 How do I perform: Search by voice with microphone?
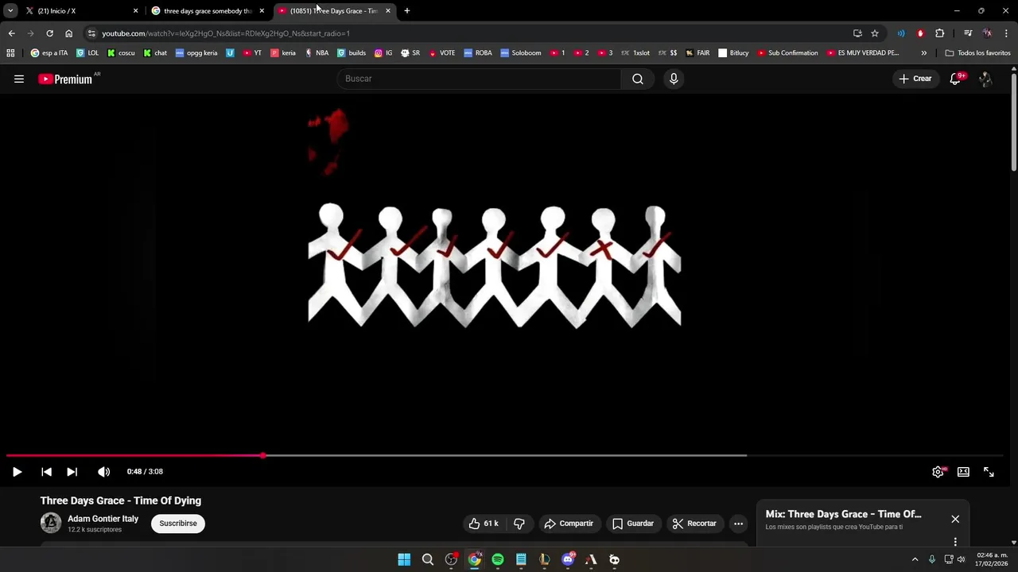point(674,79)
